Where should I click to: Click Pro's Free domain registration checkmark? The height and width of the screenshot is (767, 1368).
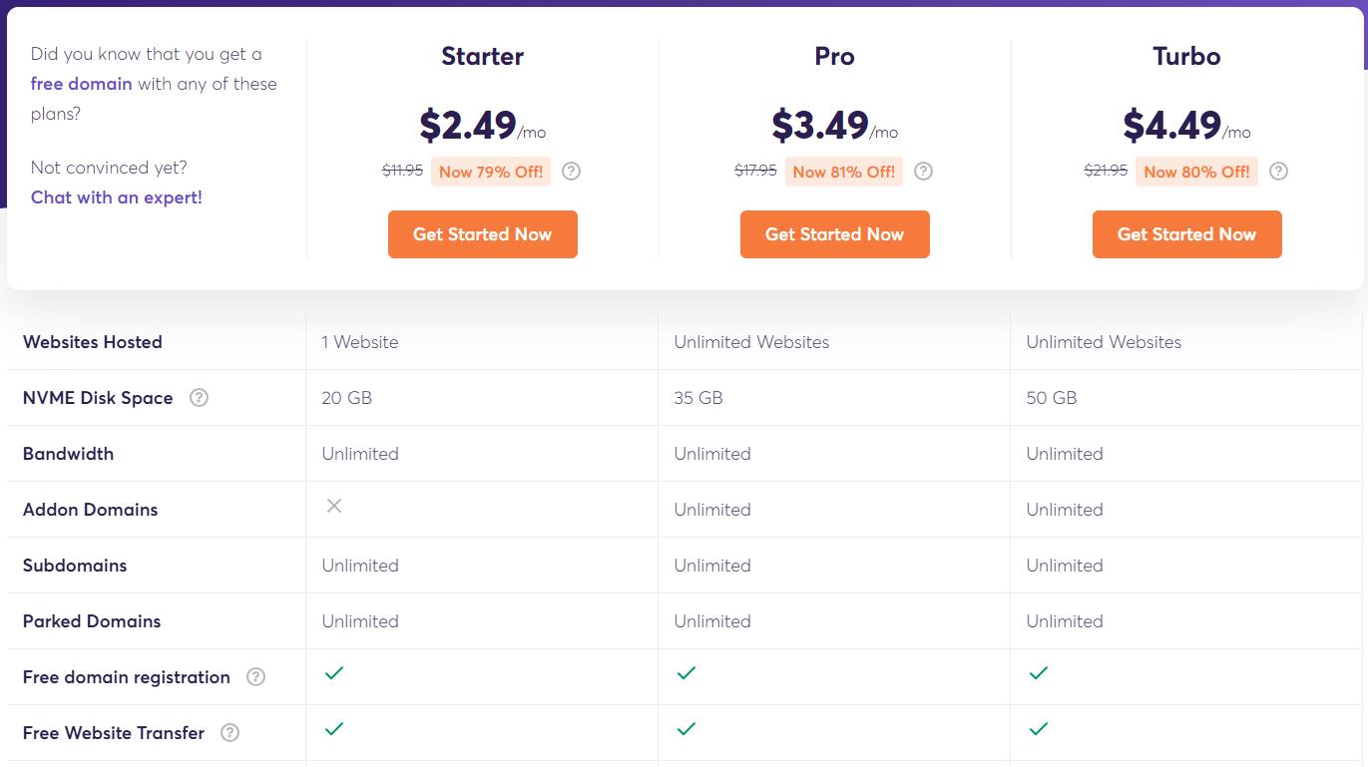(x=686, y=673)
